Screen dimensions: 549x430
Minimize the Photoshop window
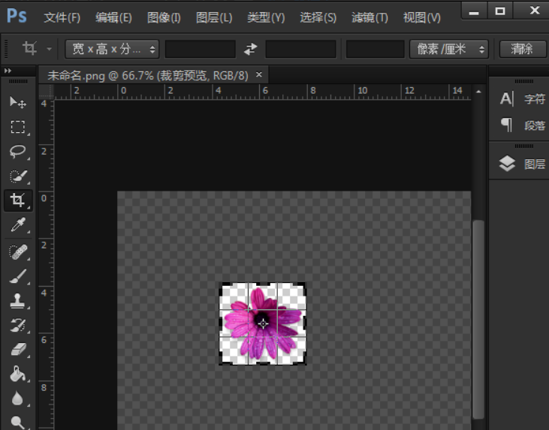(x=474, y=11)
